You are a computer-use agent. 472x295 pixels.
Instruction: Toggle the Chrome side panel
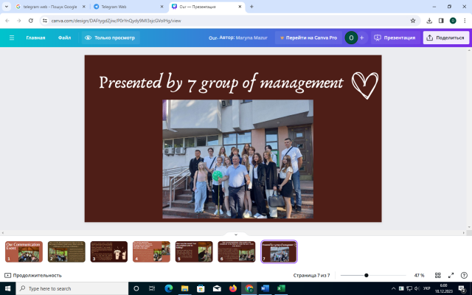[441, 21]
